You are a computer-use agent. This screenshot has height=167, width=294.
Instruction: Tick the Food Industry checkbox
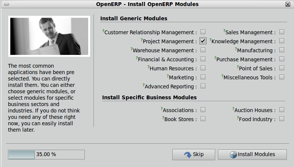pos(282,119)
